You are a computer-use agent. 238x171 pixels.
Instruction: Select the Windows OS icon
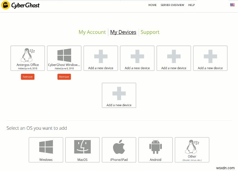click(46, 147)
